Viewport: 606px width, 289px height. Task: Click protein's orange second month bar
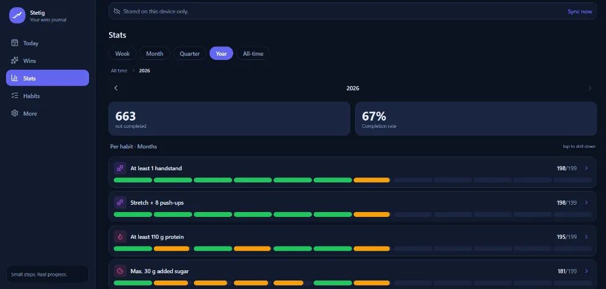pos(171,248)
